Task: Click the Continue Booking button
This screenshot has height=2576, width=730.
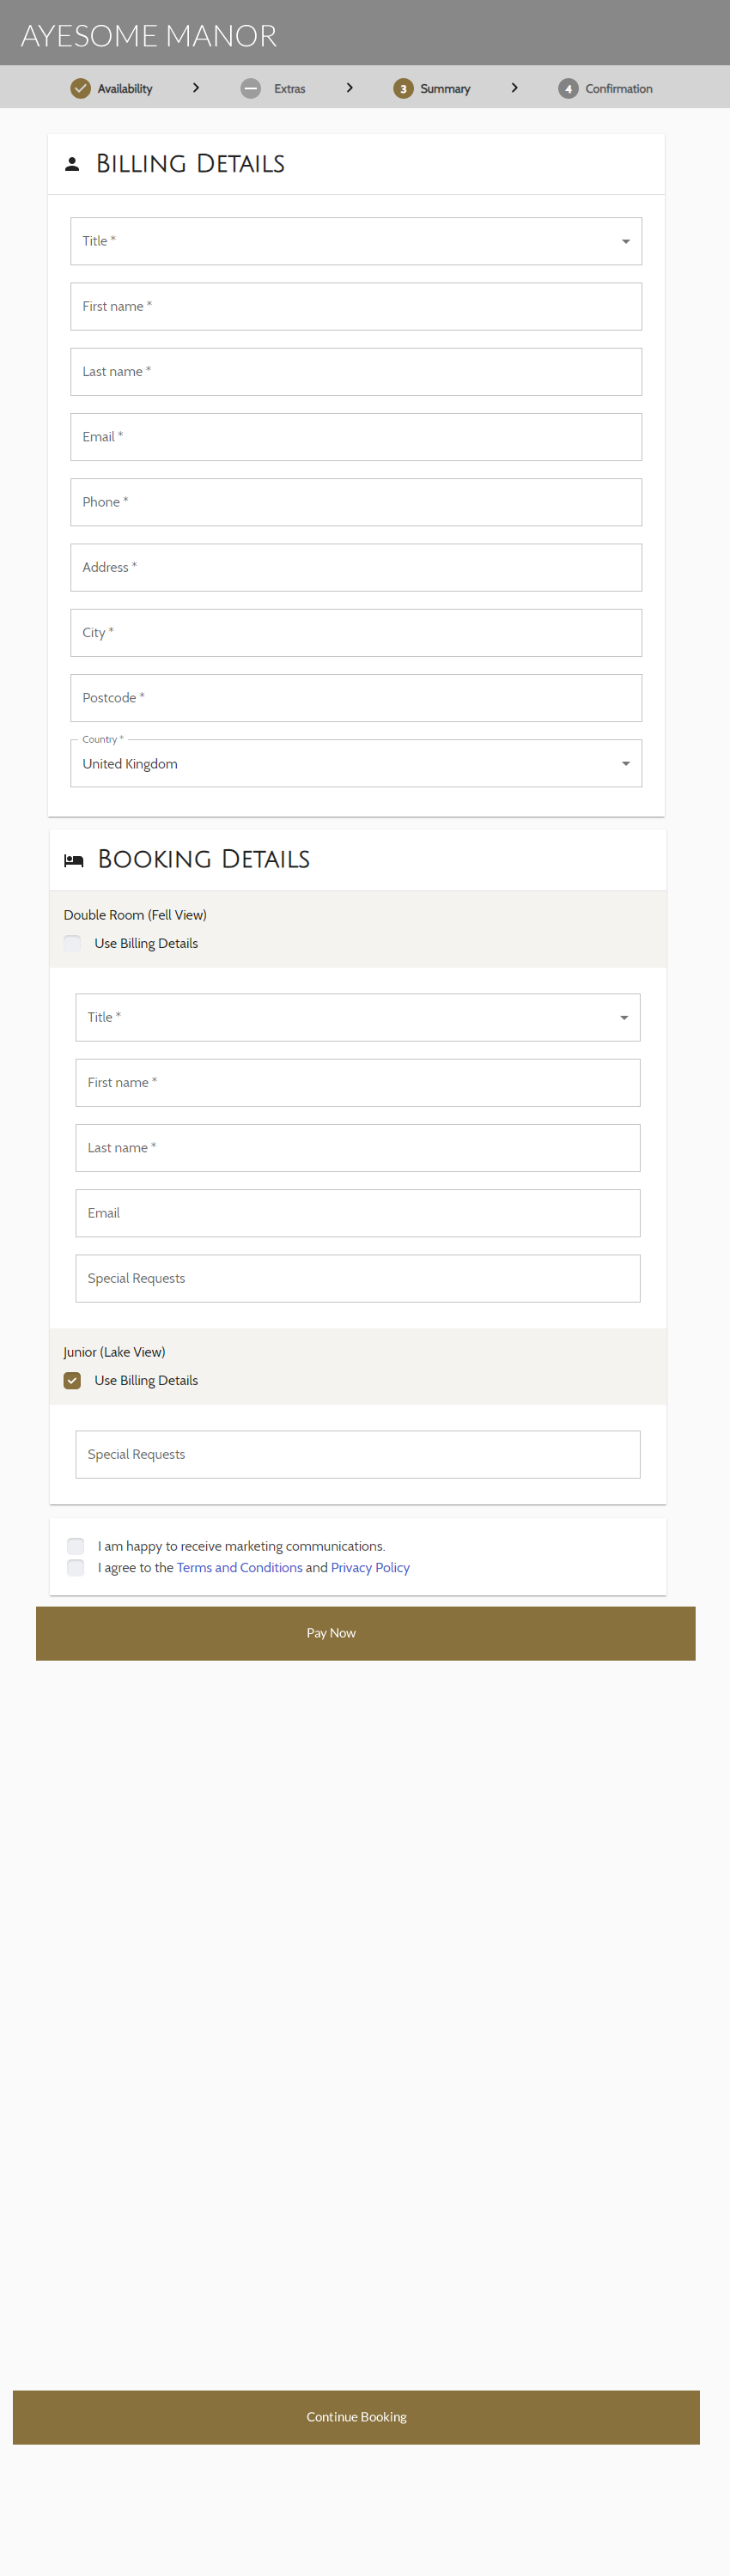Action: [356, 2417]
